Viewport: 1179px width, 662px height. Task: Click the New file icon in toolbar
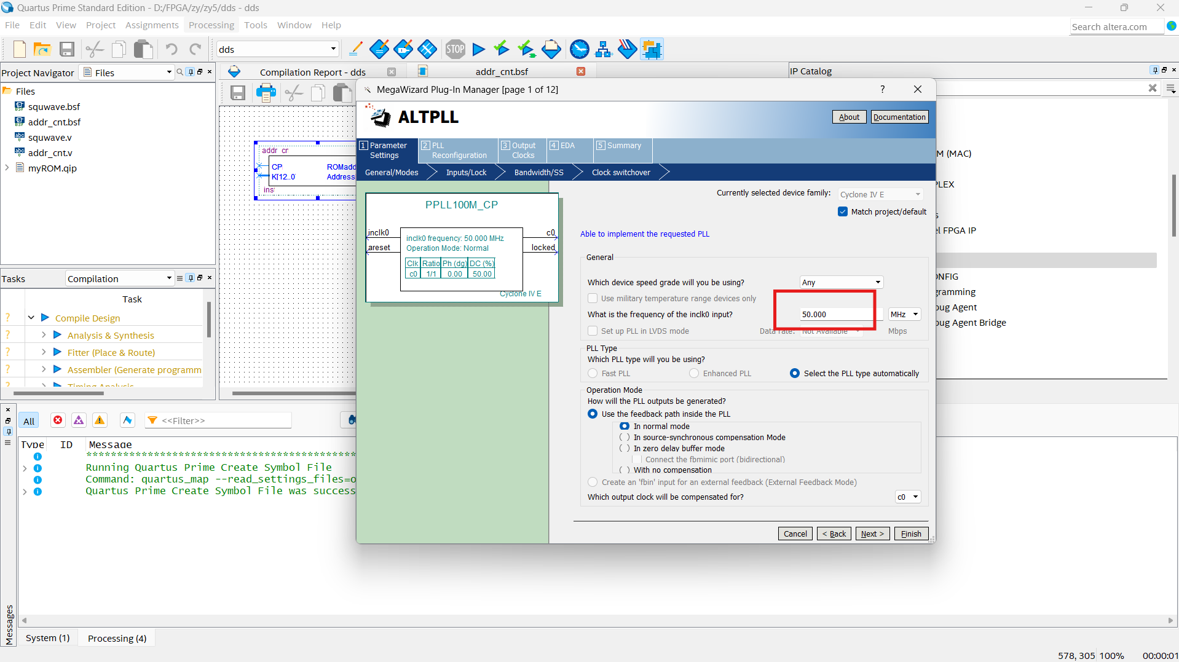pyautogui.click(x=20, y=49)
